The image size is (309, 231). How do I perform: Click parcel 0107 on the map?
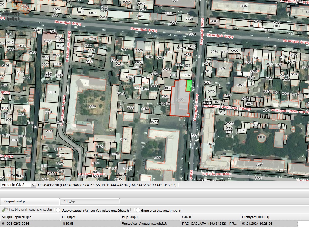(x=124, y=139)
